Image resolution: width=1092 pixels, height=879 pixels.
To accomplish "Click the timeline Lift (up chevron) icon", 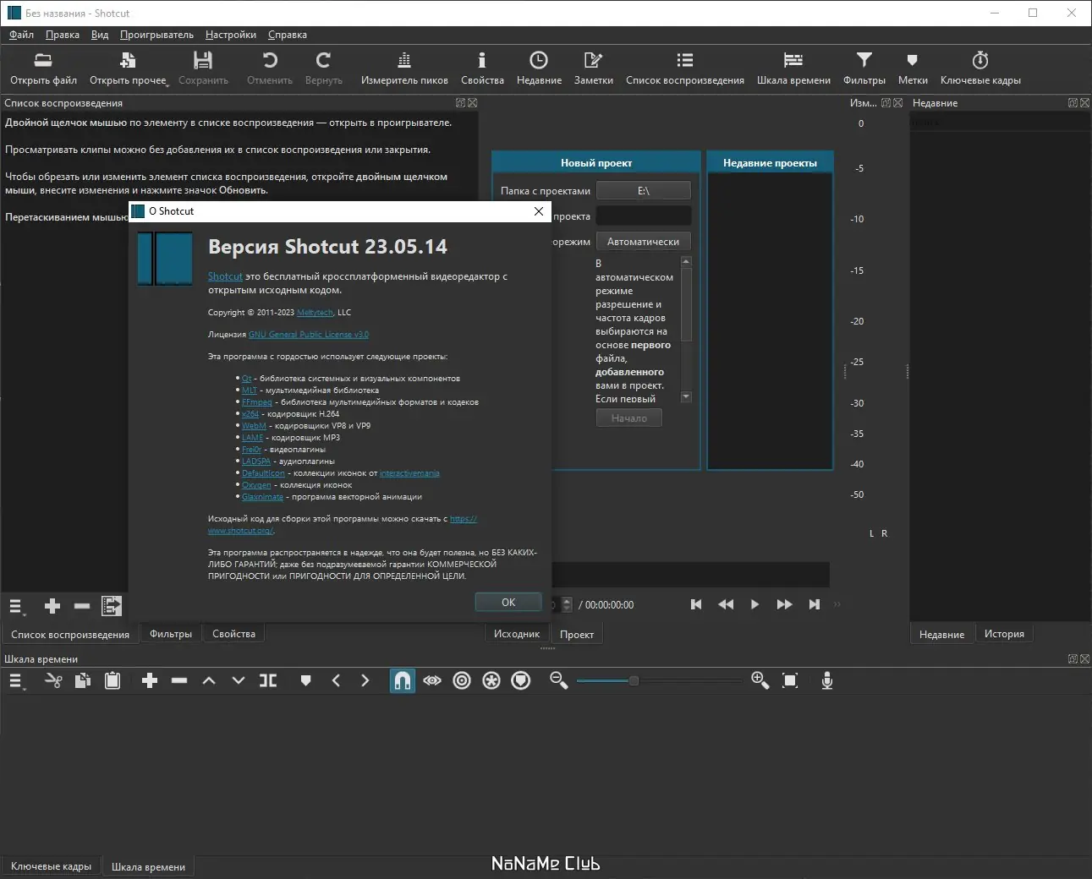I will tap(209, 680).
